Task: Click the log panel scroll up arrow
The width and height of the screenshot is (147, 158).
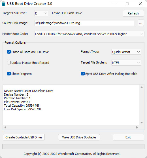Action: point(142,87)
